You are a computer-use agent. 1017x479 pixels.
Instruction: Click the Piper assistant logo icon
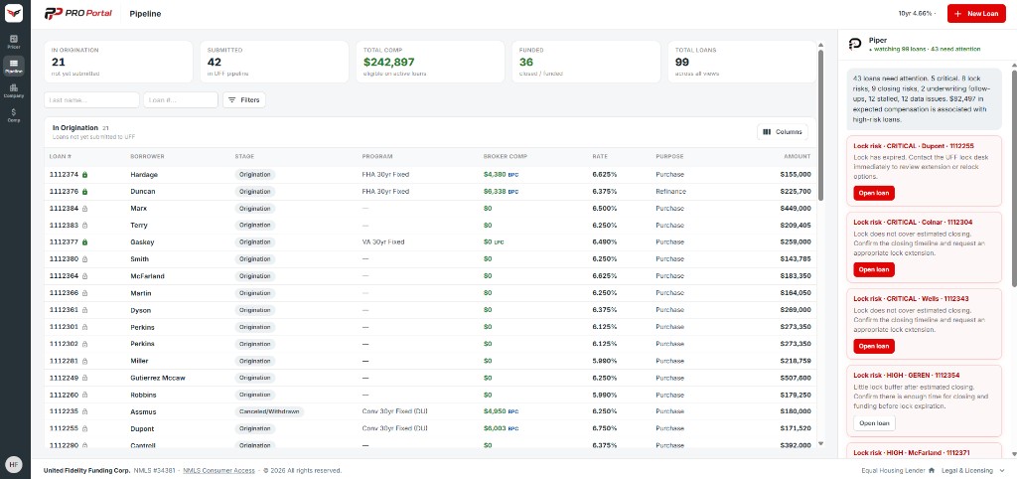point(855,44)
